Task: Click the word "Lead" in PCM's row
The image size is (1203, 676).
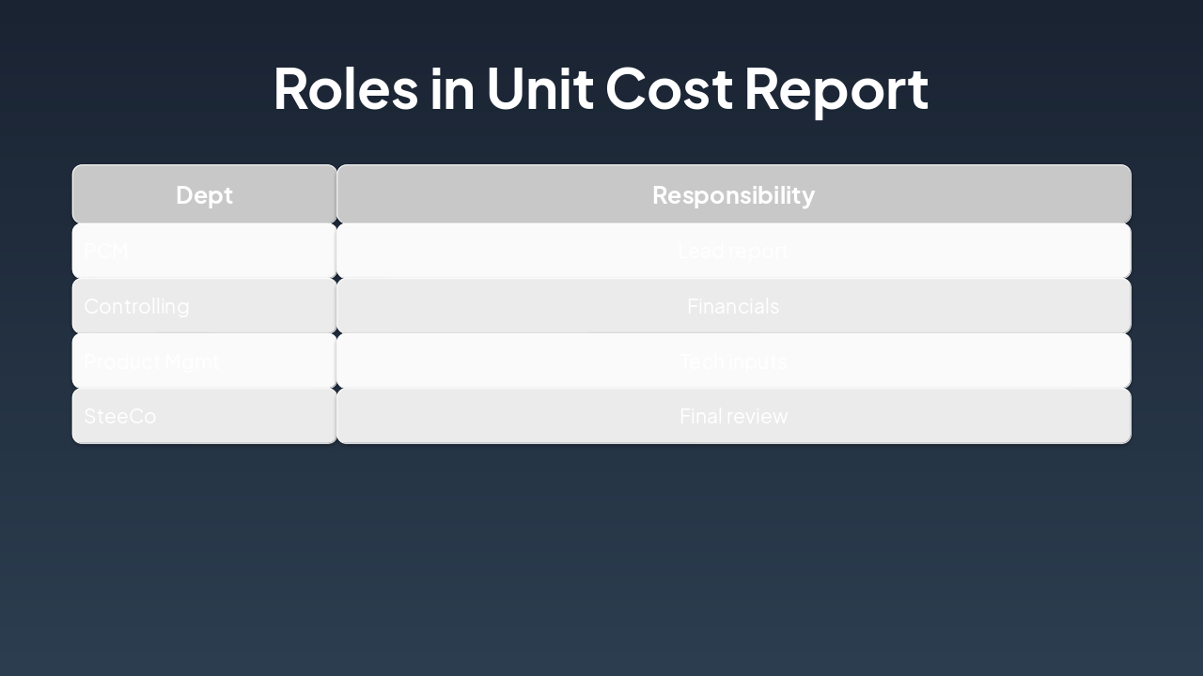Action: click(700, 251)
